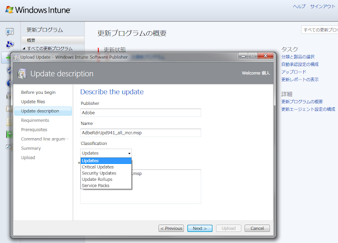The height and width of the screenshot is (243, 338).
Task: Choose Critical Updates classification
Action: (x=106, y=167)
